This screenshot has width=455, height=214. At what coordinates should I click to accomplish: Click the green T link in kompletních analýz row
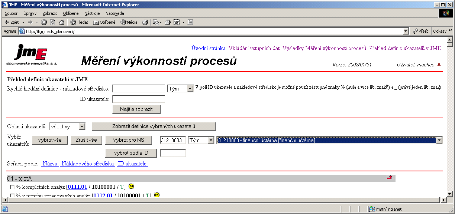point(121,187)
